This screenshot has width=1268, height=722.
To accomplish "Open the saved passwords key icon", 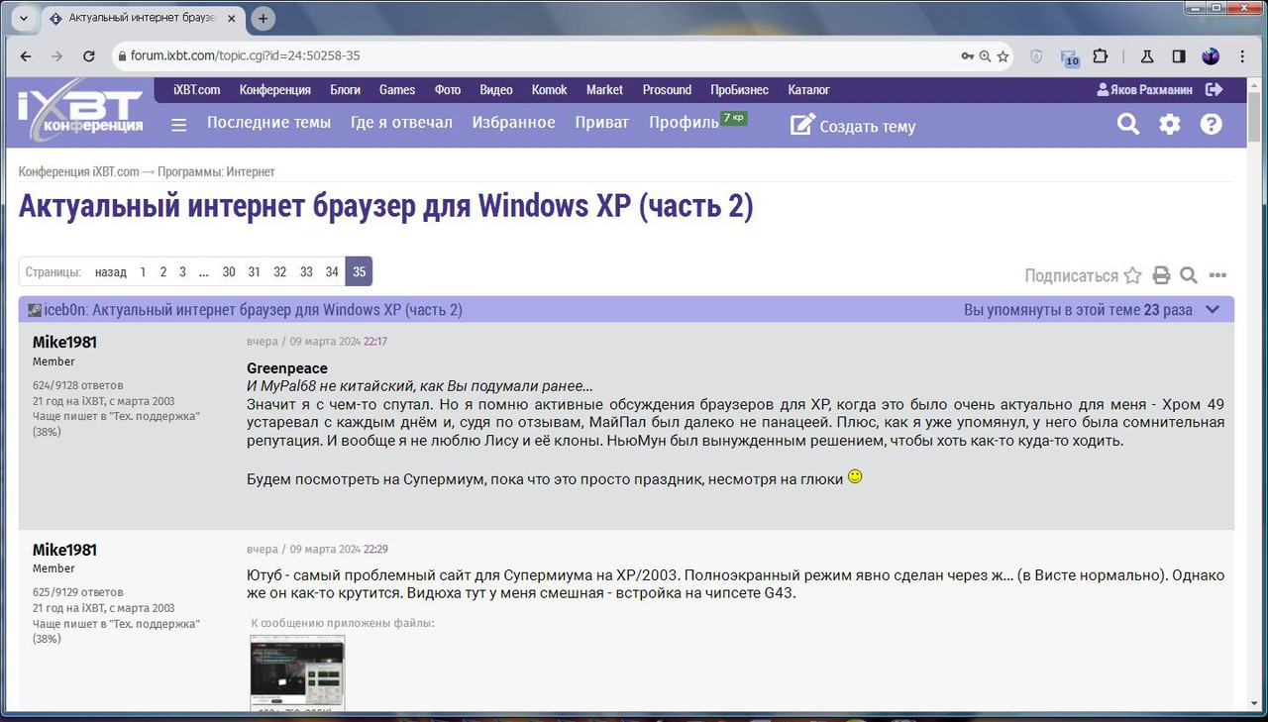I will 968,56.
